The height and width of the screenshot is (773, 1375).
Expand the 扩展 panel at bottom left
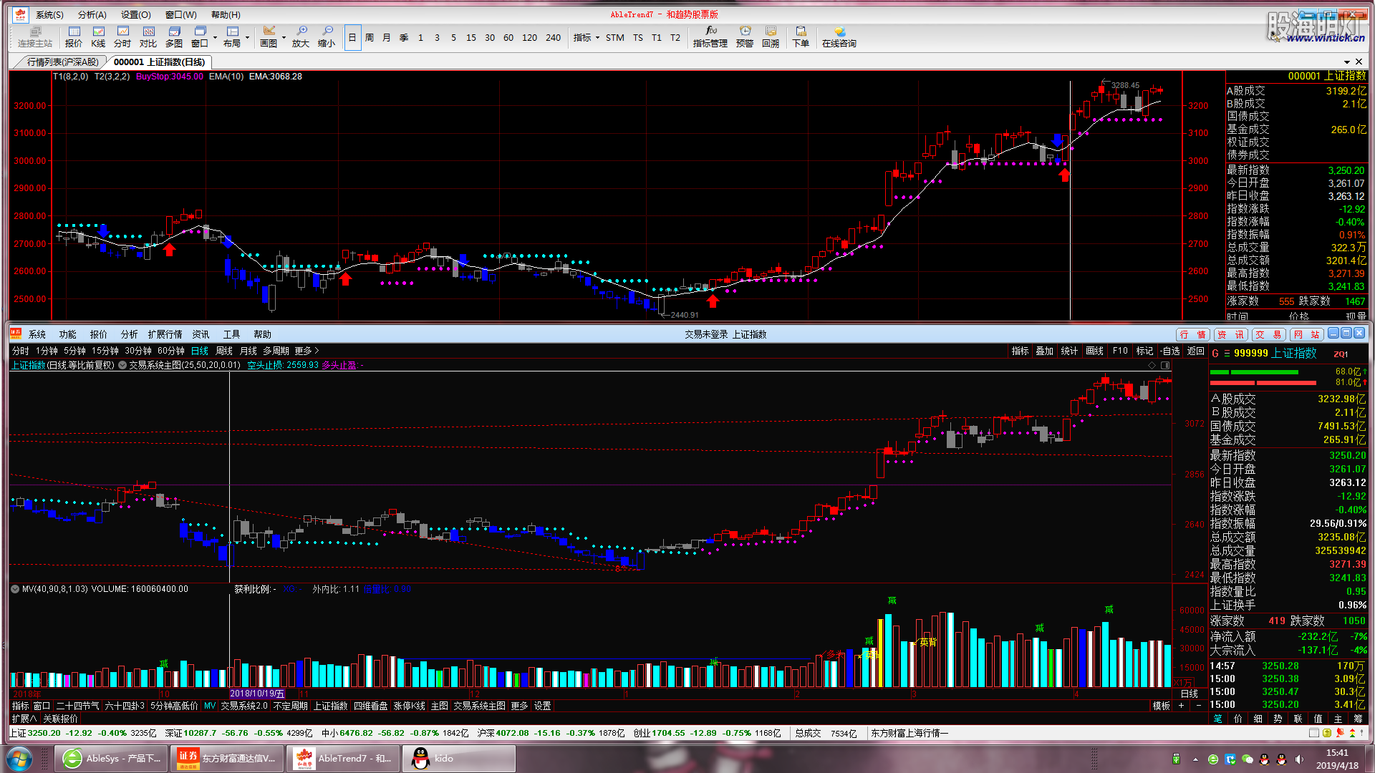tap(24, 719)
